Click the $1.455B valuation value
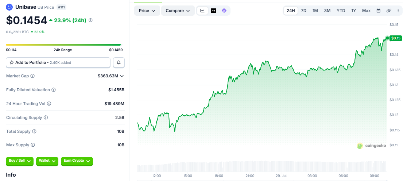 (116, 90)
